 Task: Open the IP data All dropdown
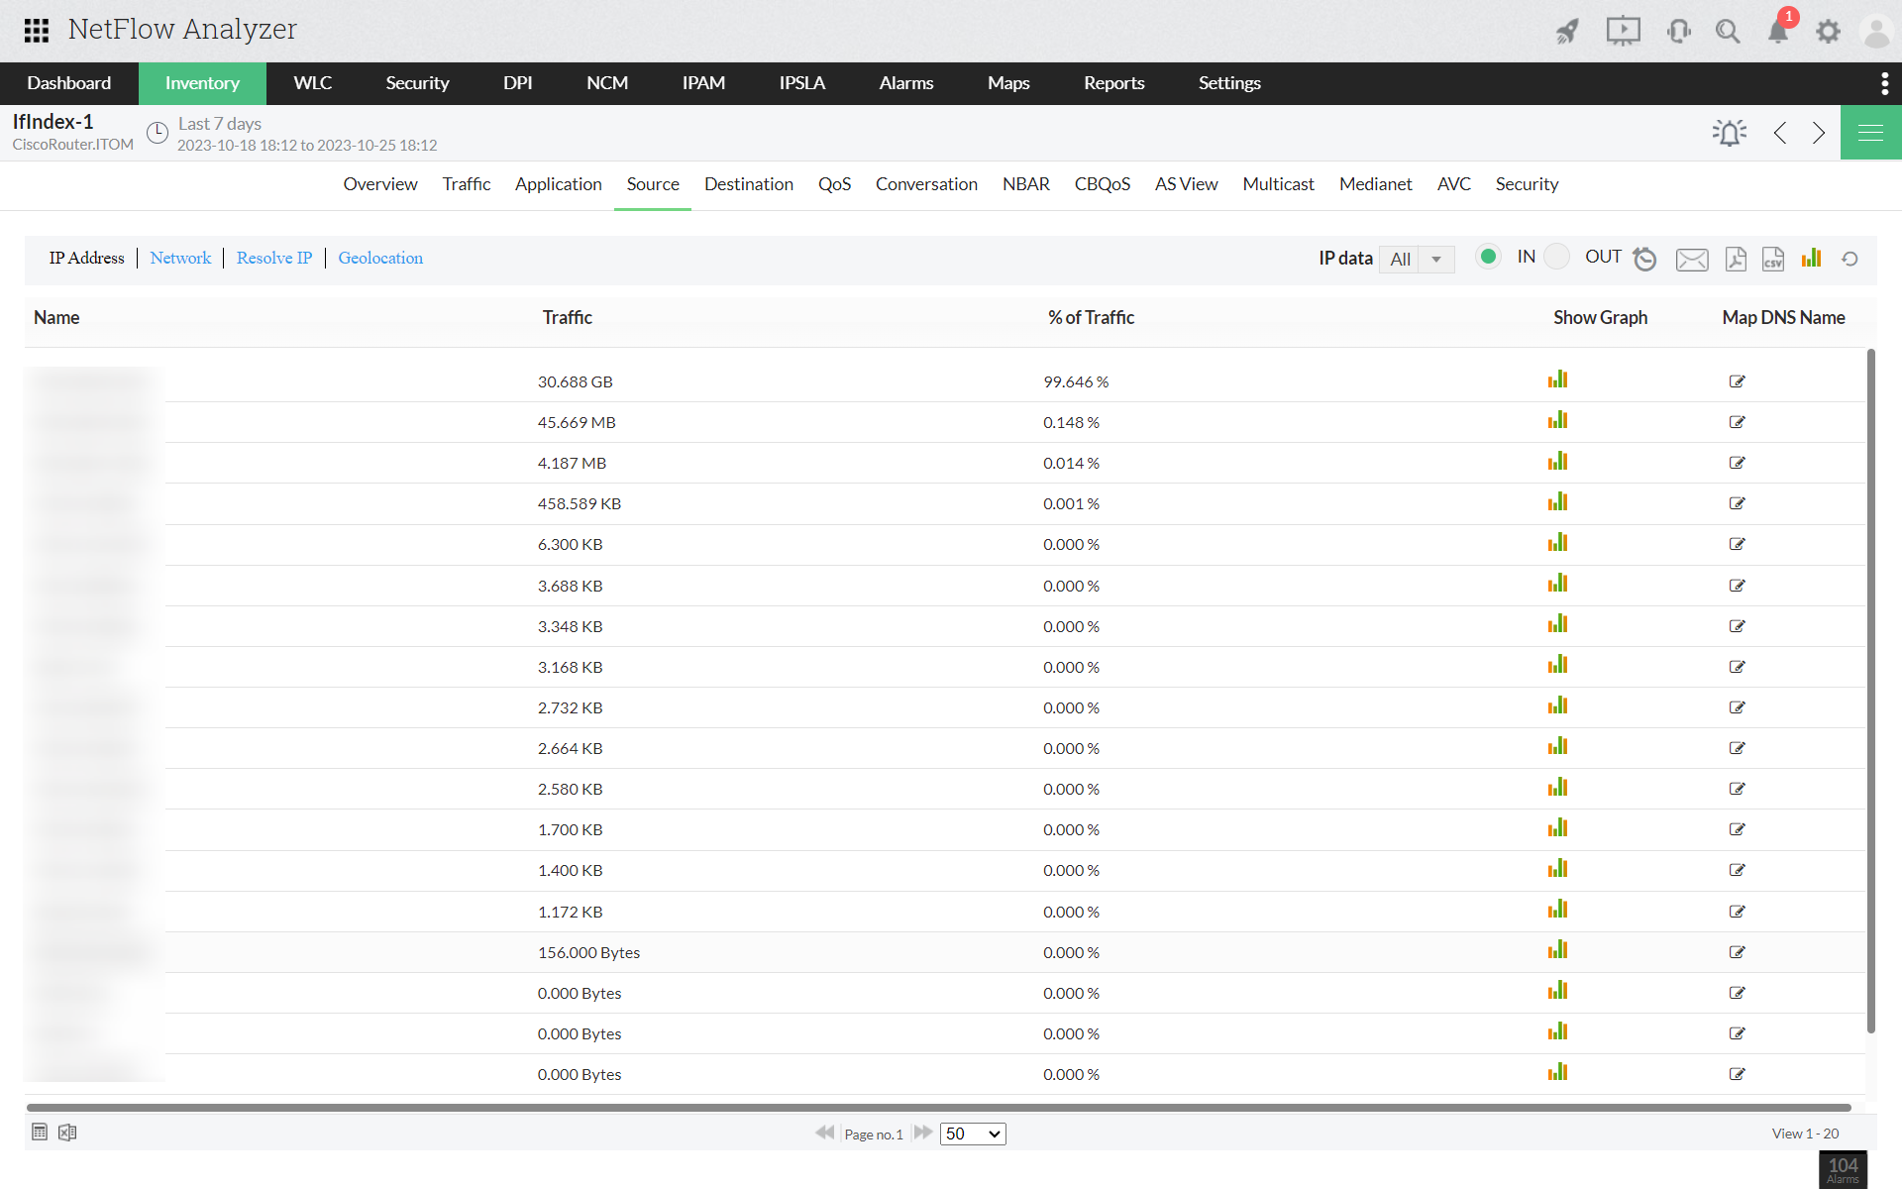point(1417,259)
